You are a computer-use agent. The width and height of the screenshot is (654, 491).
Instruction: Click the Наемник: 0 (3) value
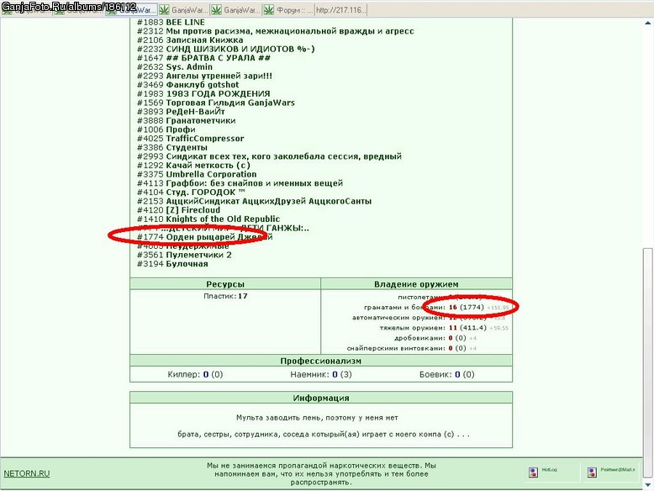tap(321, 375)
